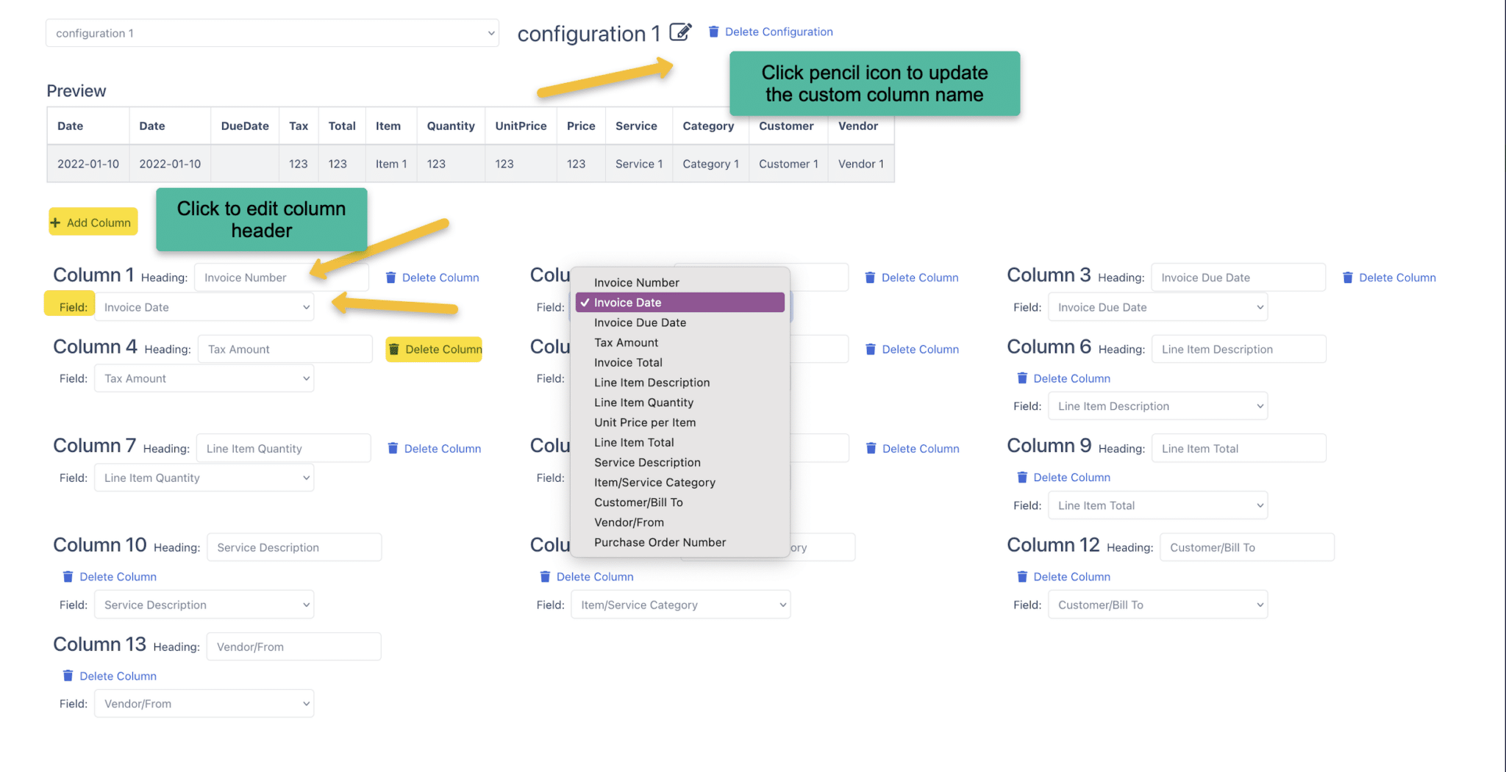Click trash icon for Delete Configuration
Image resolution: width=1506 pixels, height=772 pixels.
click(x=713, y=32)
